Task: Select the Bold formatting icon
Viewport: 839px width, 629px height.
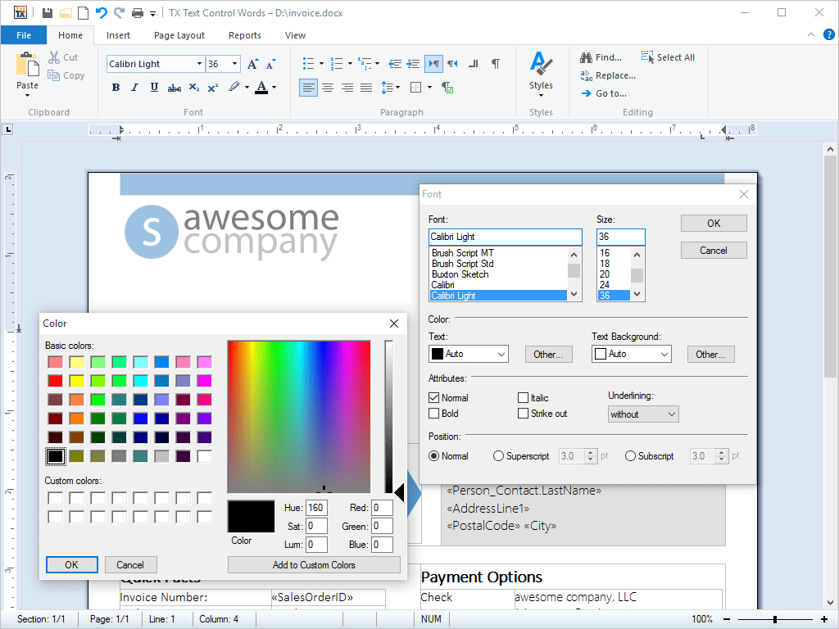Action: [116, 87]
